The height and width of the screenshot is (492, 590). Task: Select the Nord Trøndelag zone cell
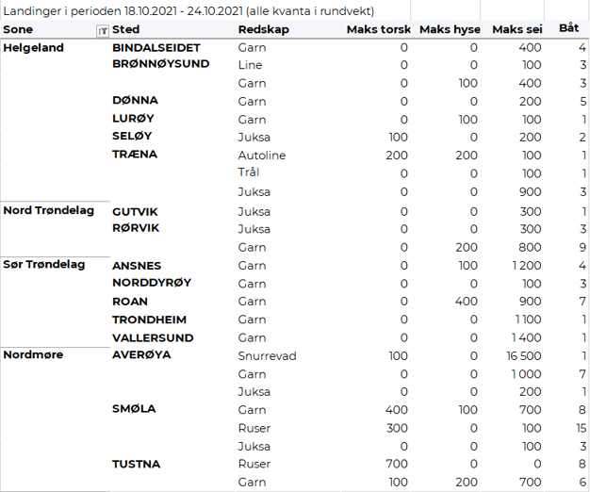(x=49, y=210)
